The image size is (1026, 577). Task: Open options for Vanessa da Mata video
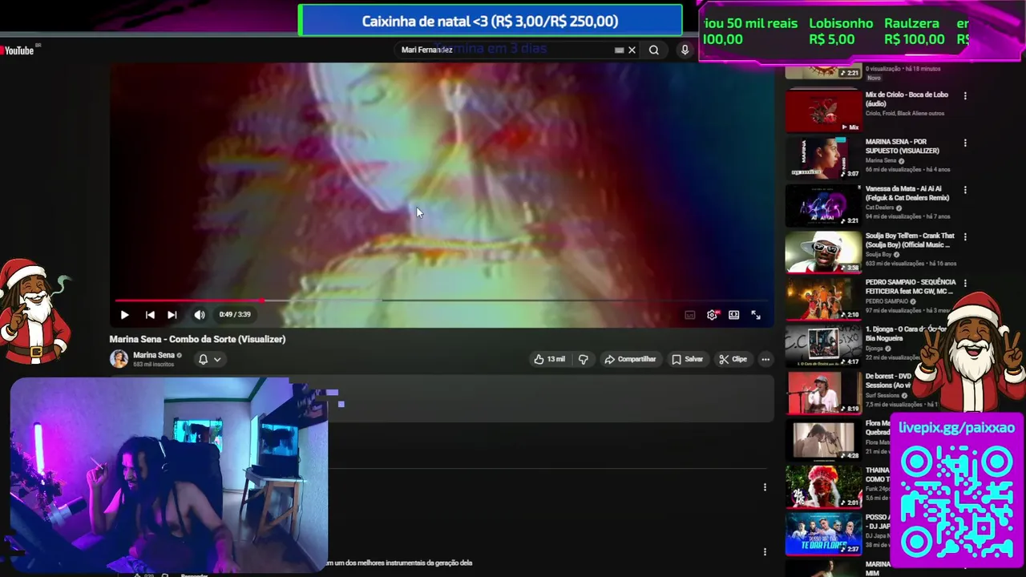pyautogui.click(x=965, y=190)
